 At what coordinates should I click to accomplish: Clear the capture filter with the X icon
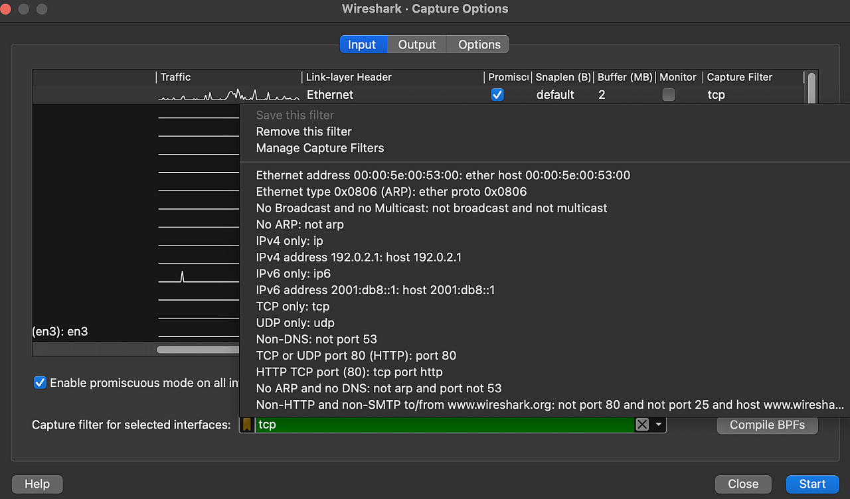pos(641,425)
